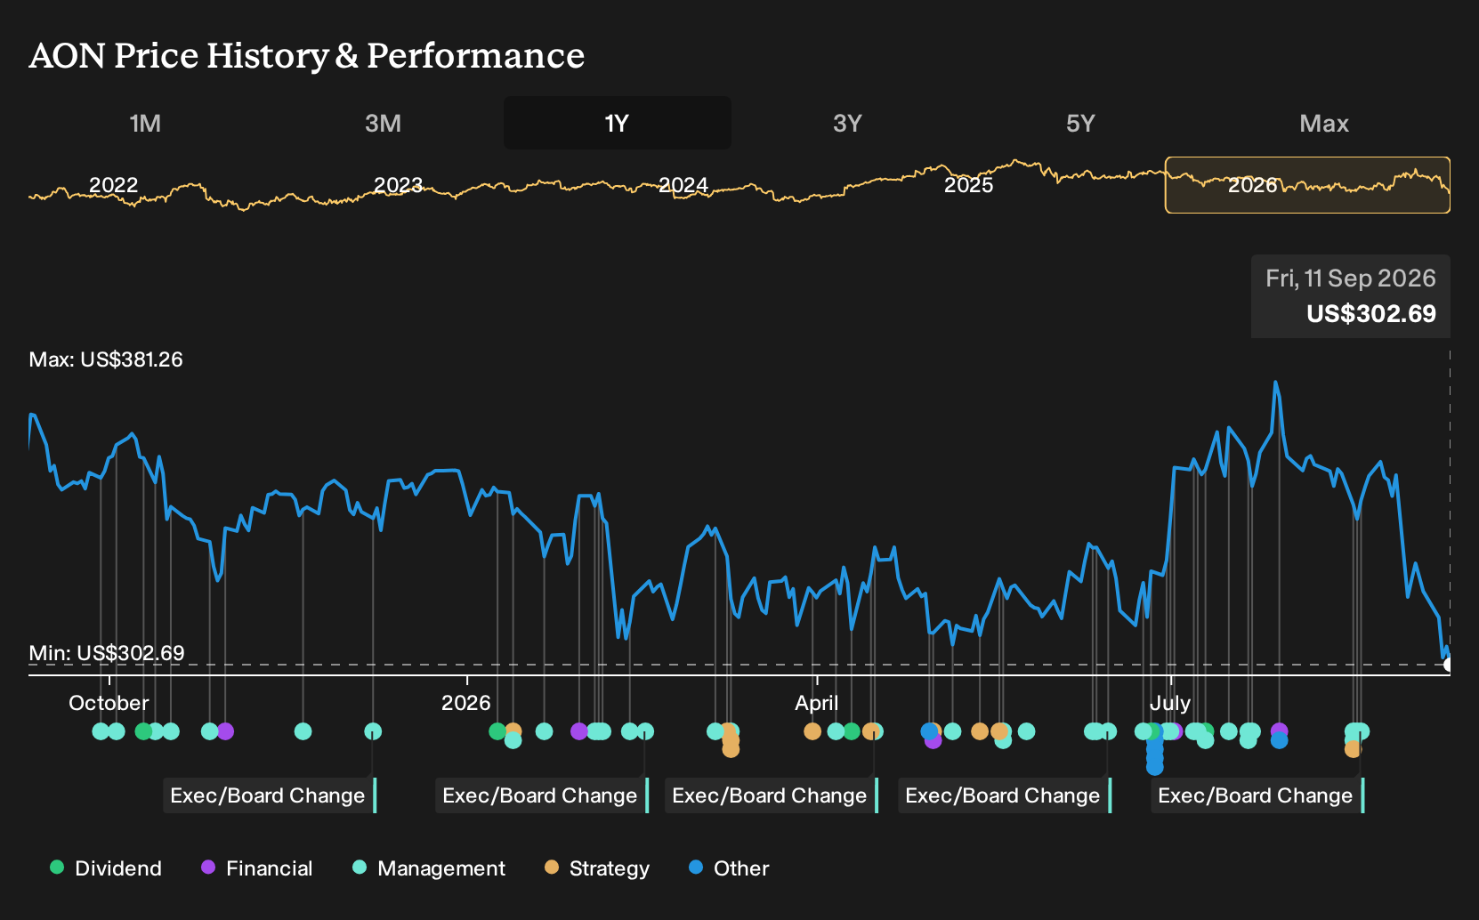Screen dimensions: 1479x920
Task: Click the Fri, 11 Sep 2026 date text
Action: click(x=1351, y=278)
